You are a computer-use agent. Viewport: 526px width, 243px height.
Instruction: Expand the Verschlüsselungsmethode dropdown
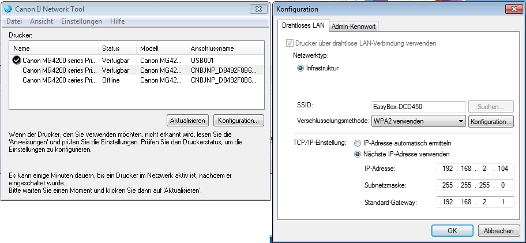(418, 121)
